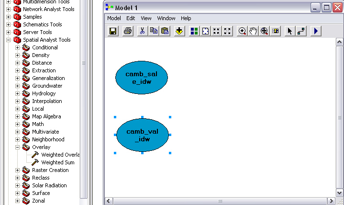Select the Zoom In magnifier tool
The image size is (344, 205).
[x=242, y=31]
